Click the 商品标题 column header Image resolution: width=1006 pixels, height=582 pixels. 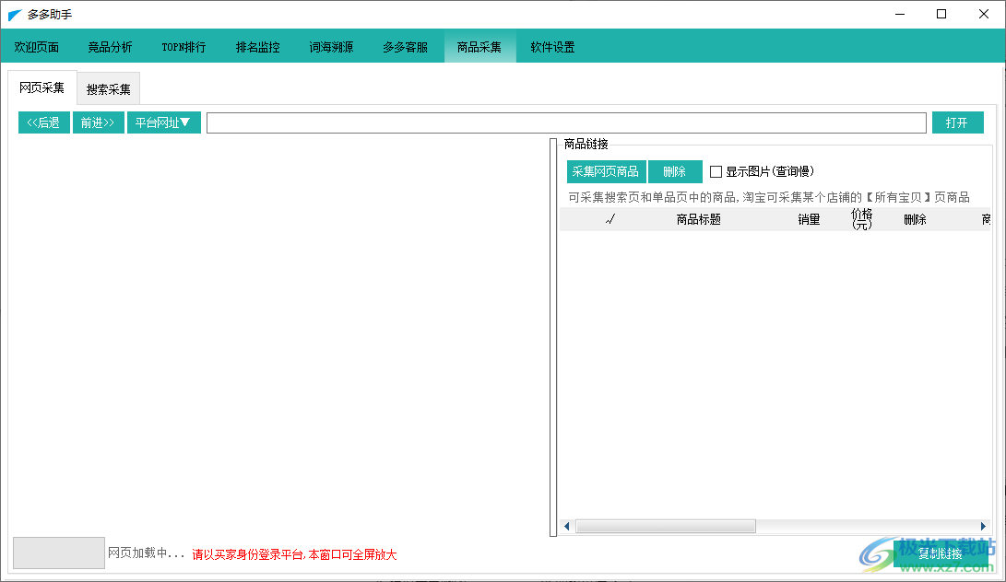click(x=698, y=219)
